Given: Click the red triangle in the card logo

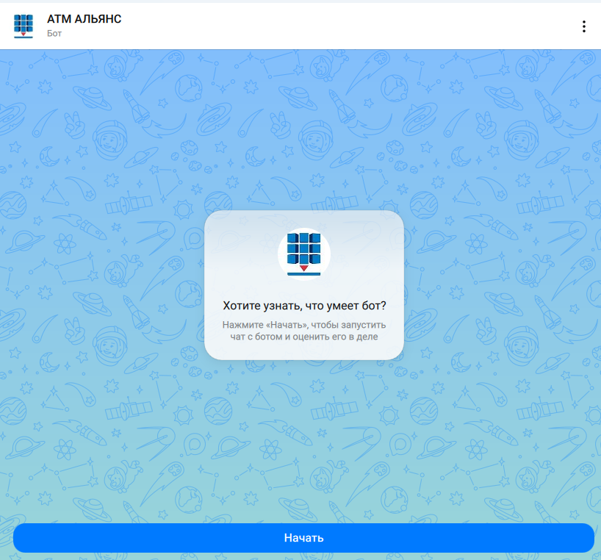Looking at the screenshot, I should [x=304, y=269].
